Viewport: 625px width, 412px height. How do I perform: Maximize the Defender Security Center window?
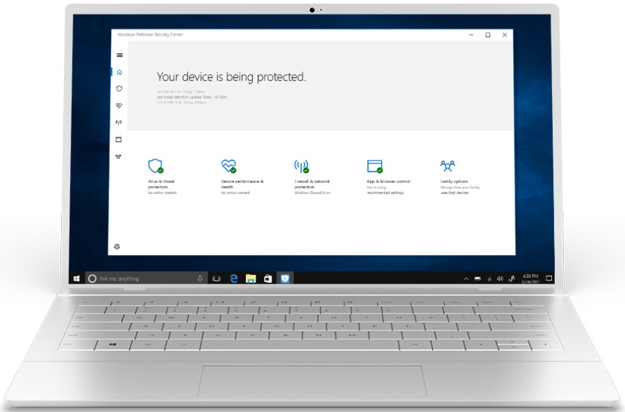click(488, 35)
